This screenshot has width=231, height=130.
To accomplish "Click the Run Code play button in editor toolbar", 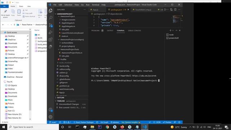I will [x=165, y=10].
